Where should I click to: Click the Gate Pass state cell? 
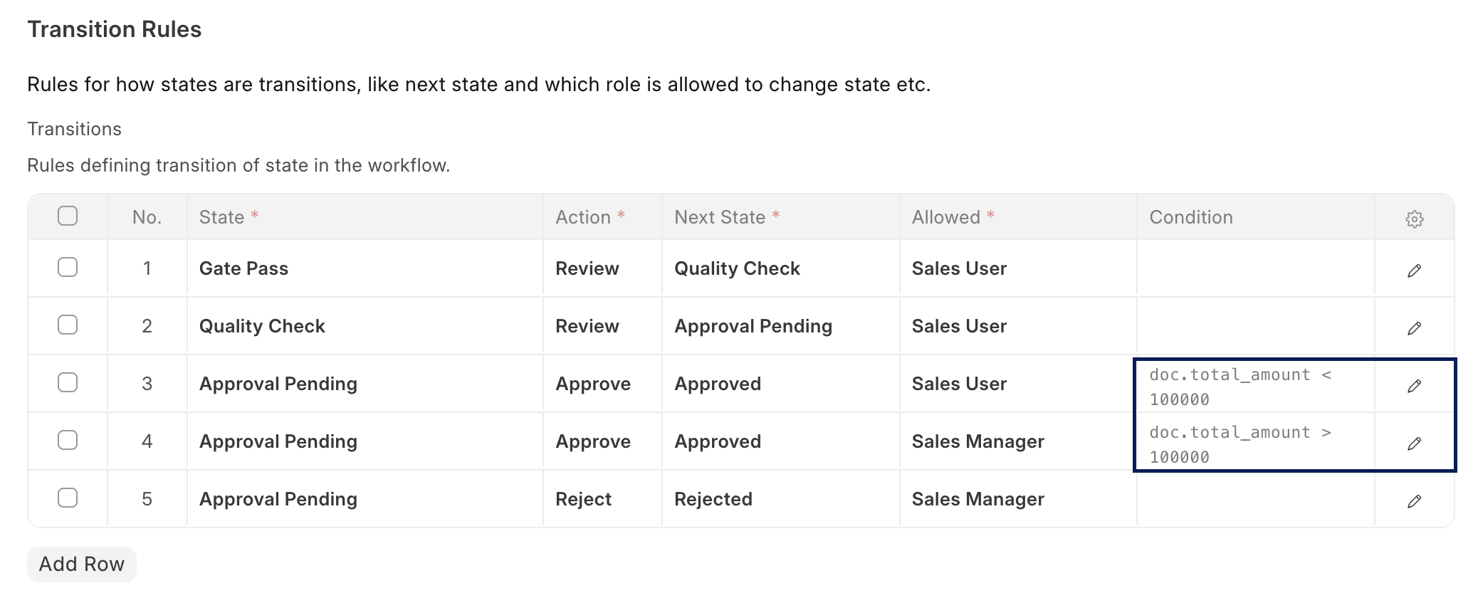coord(243,268)
